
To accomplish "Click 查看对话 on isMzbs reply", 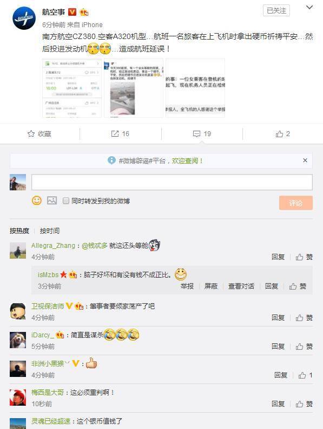I will [241, 286].
